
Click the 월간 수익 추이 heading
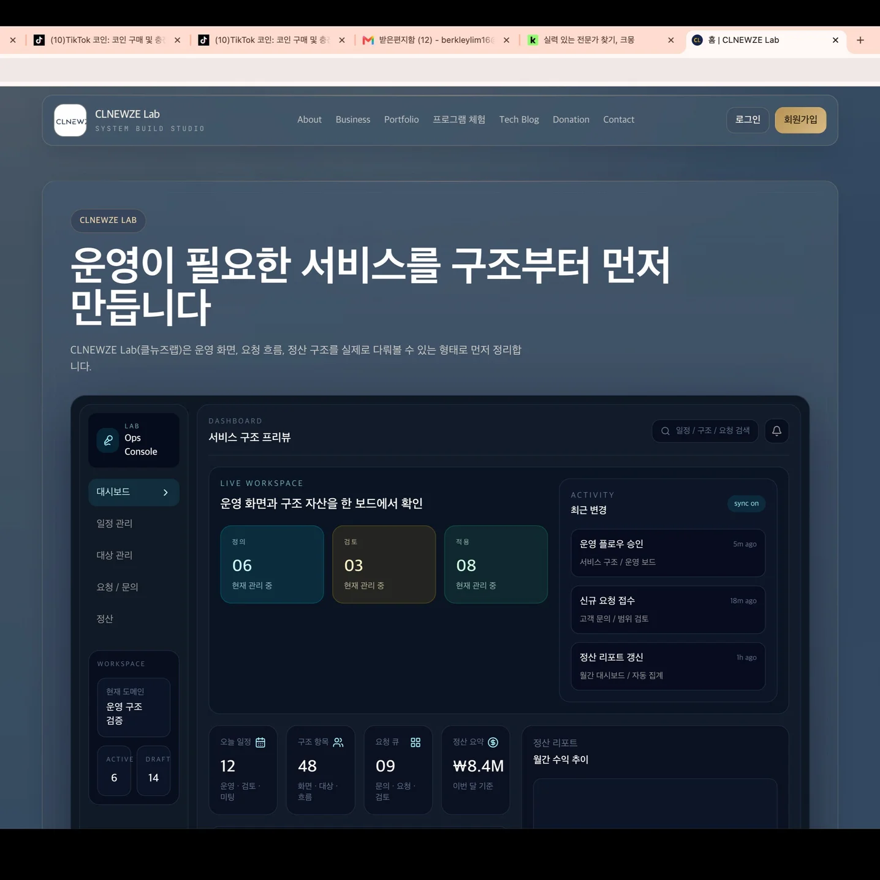coord(561,760)
